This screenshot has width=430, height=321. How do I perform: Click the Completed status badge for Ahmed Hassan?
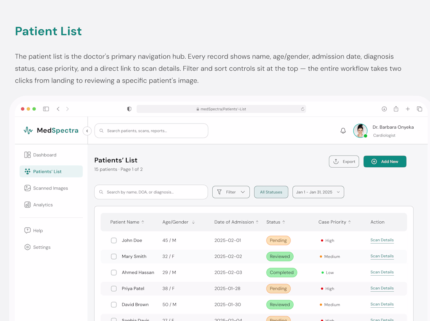[281, 273]
